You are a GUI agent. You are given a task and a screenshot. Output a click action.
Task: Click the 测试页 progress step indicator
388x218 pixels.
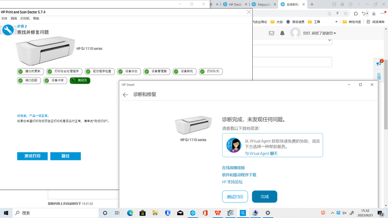point(80,80)
